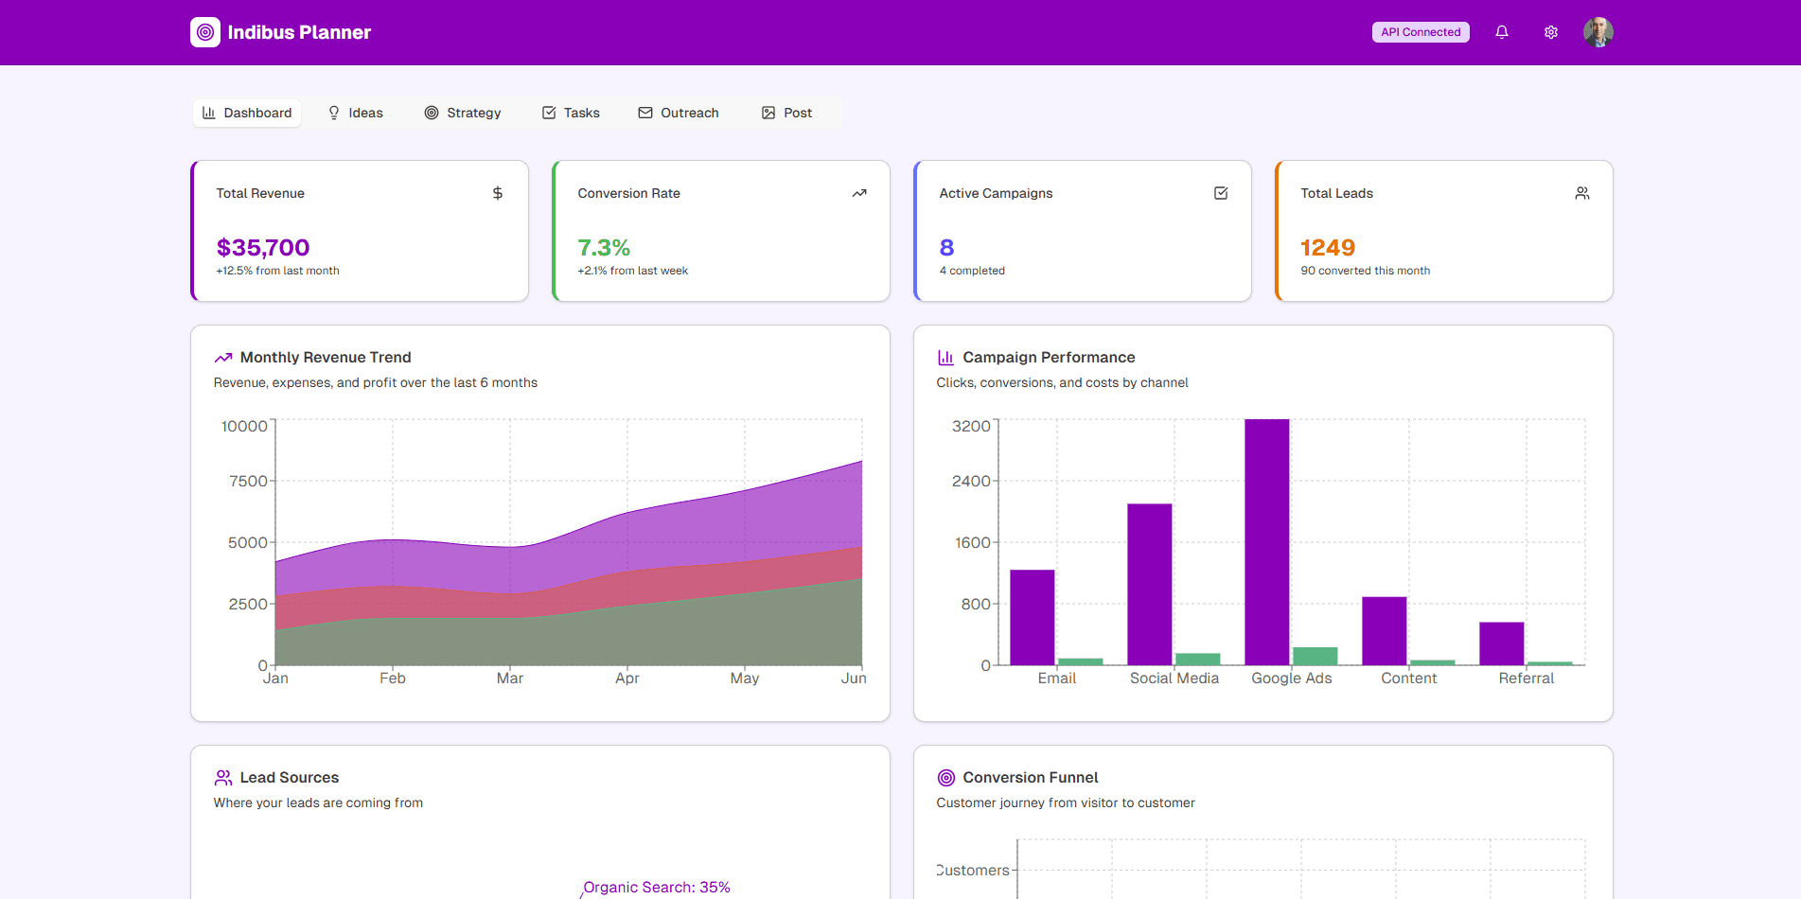The image size is (1801, 899).
Task: Click the Campaign Performance bar chart icon
Action: pos(945,358)
